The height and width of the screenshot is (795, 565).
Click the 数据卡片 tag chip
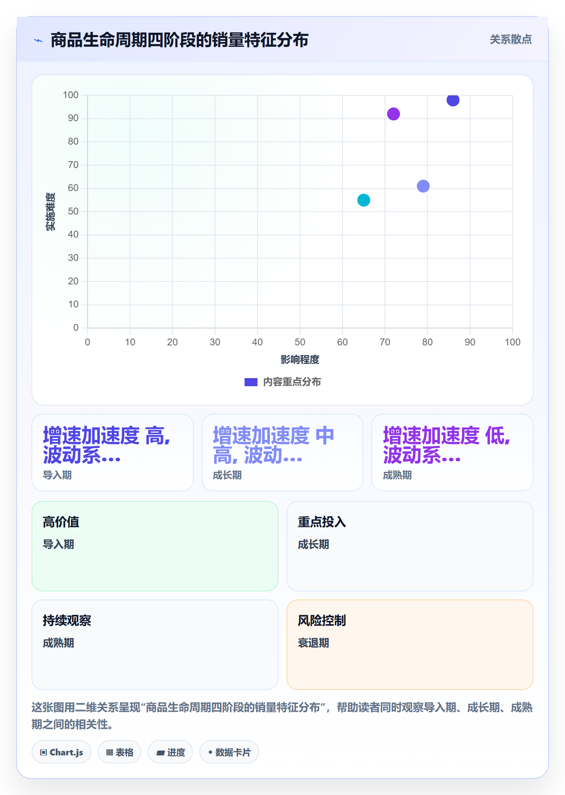(x=229, y=752)
